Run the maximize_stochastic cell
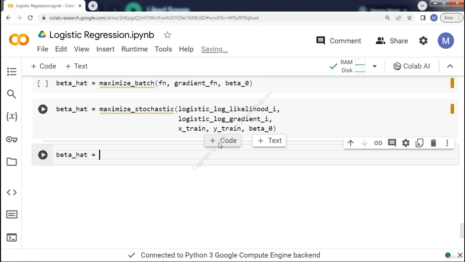This screenshot has height=262, width=465. (43, 109)
